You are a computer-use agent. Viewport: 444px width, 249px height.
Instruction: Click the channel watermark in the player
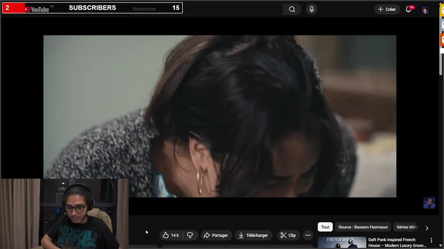(x=429, y=203)
